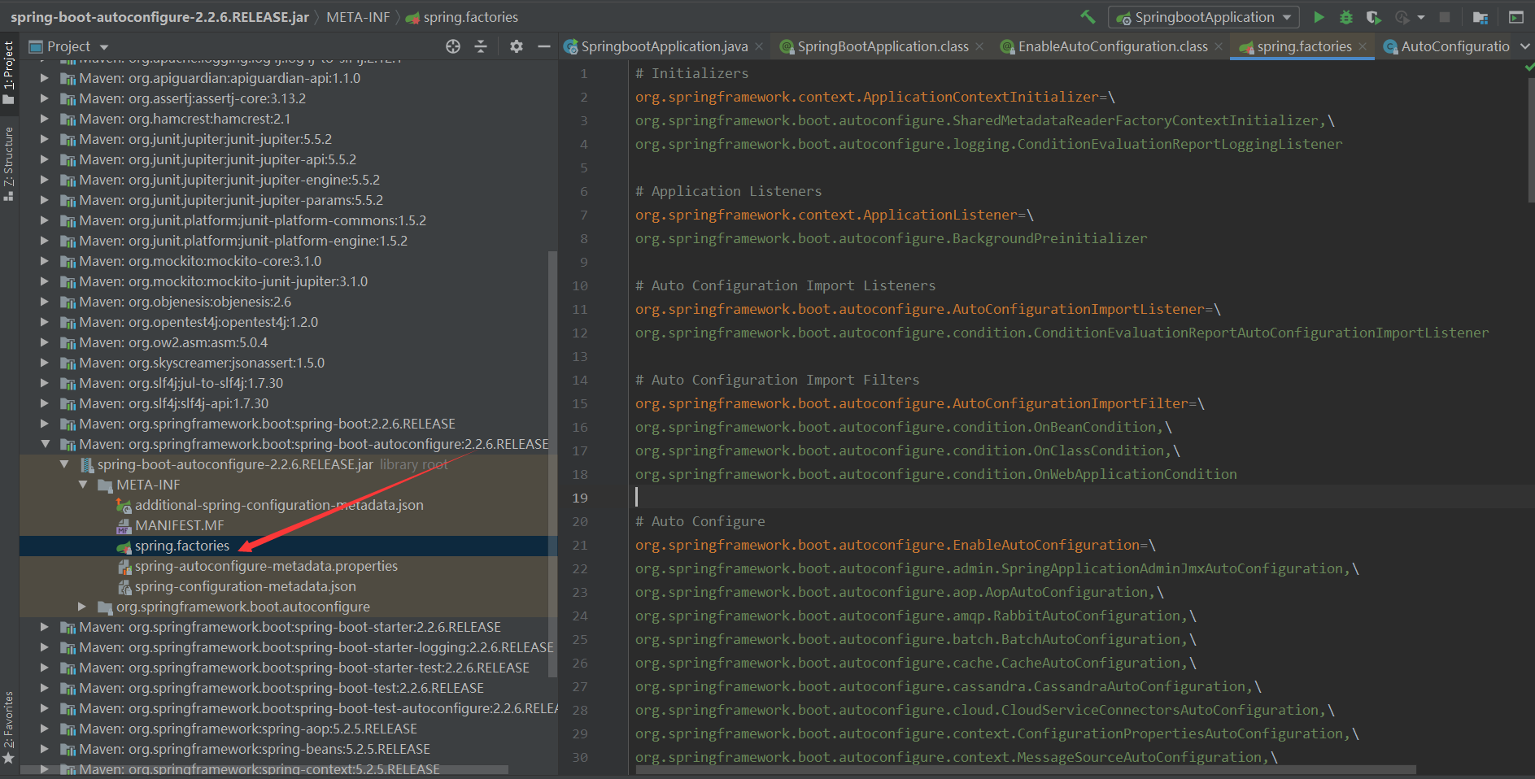Close the EnableAutoConfiguration.class tab

coord(1219,46)
